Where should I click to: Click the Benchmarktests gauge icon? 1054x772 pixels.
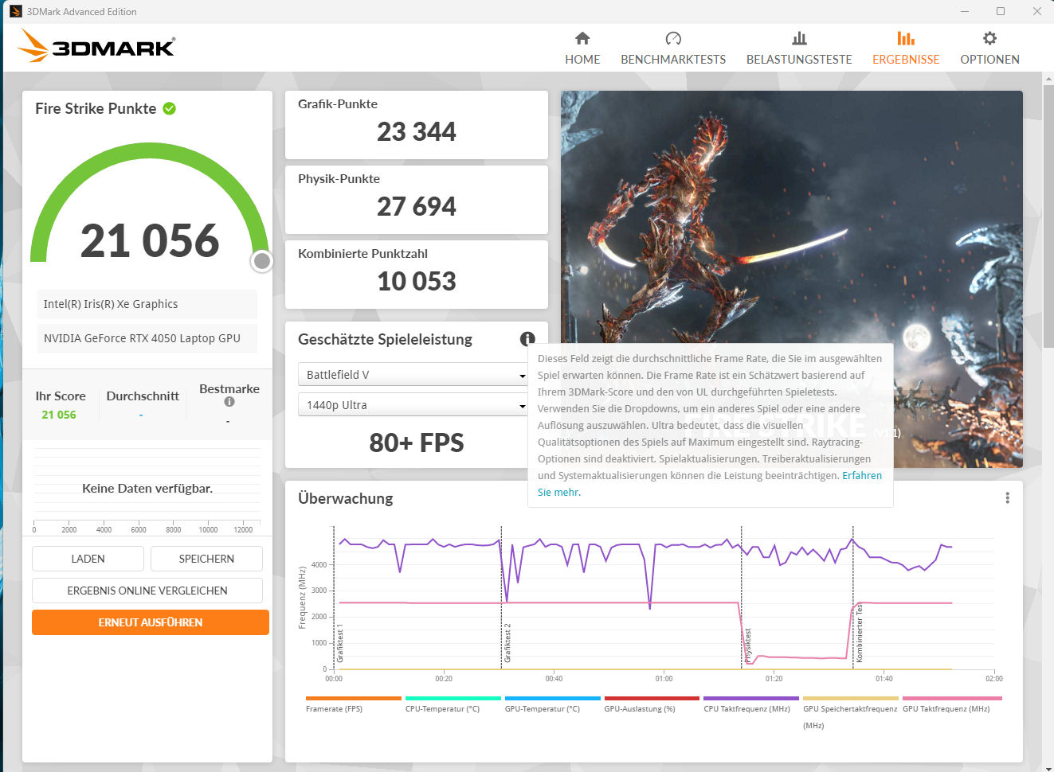[673, 38]
